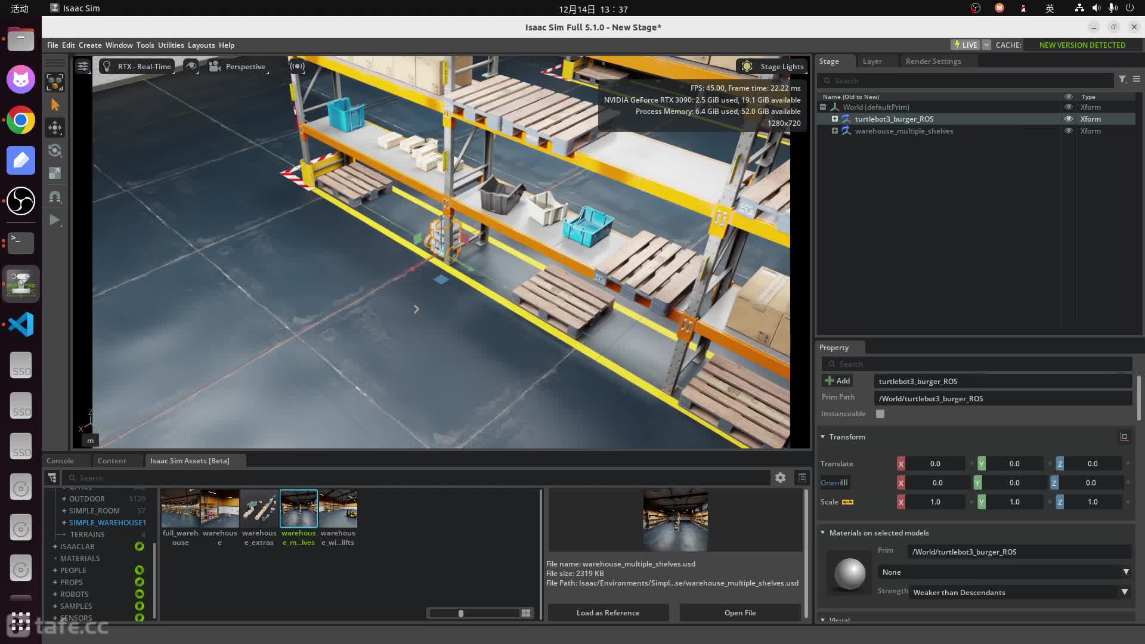Switch to the Render Settings tab
Viewport: 1145px width, 644px height.
933,61
